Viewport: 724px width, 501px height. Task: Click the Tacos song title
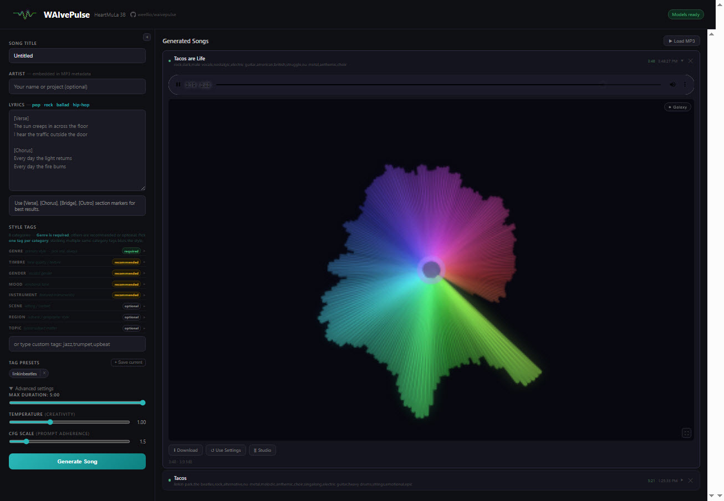coord(180,478)
